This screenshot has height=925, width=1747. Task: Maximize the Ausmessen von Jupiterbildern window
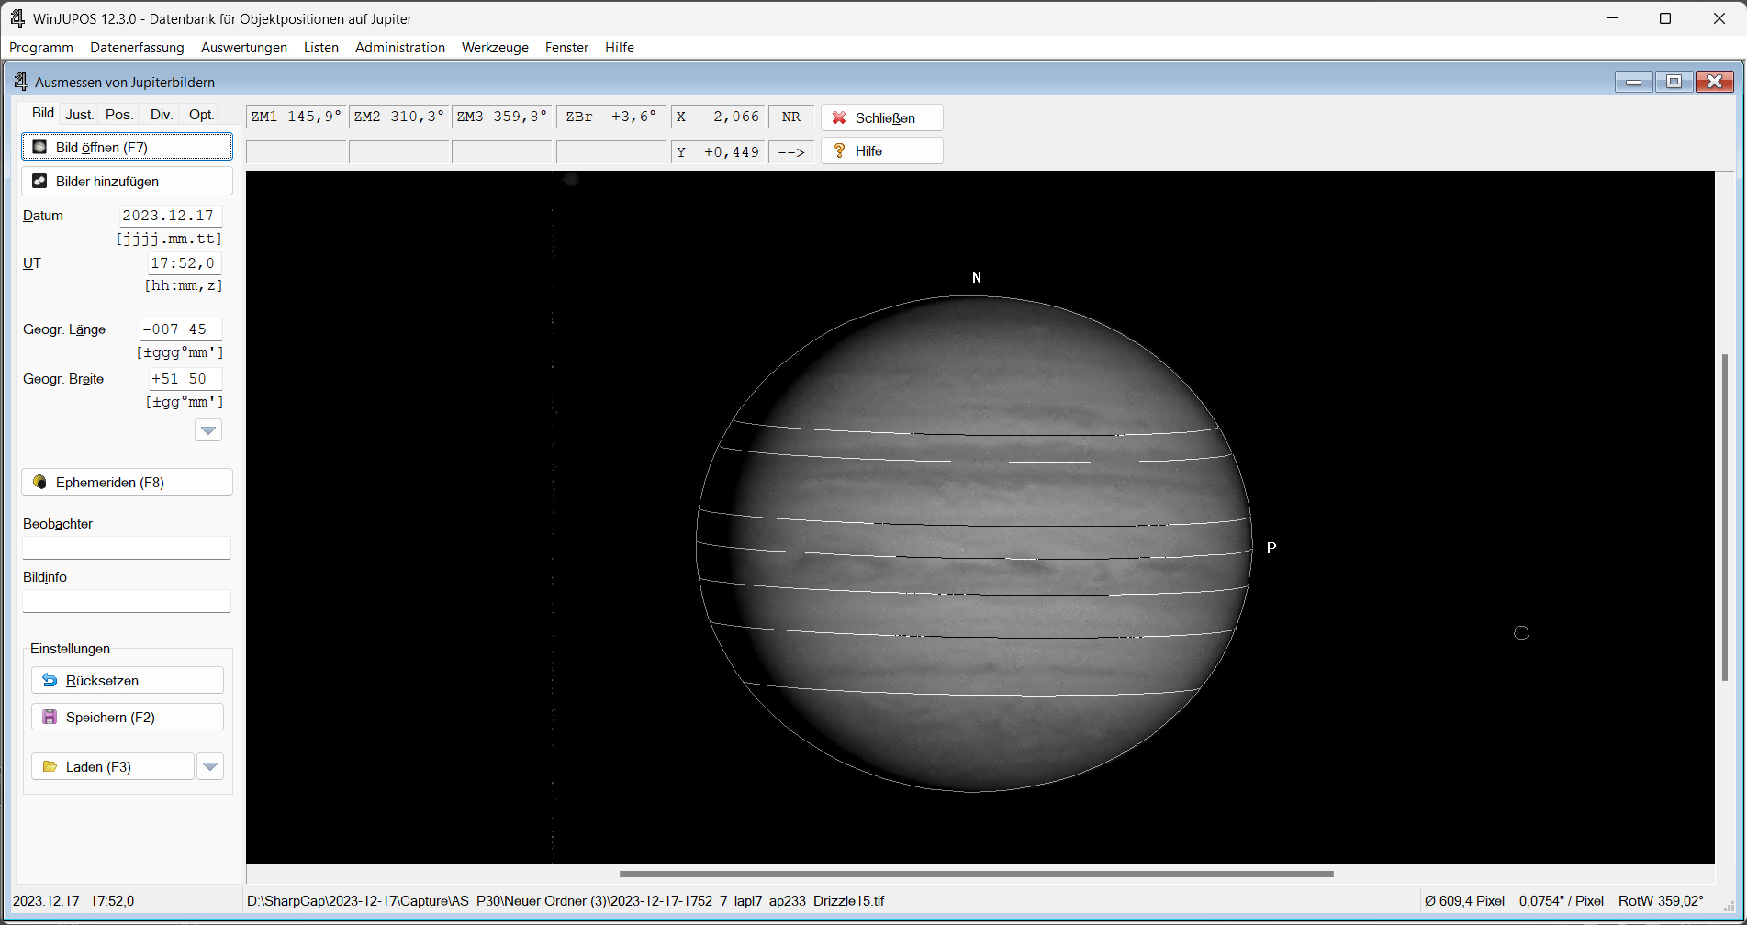[1674, 82]
